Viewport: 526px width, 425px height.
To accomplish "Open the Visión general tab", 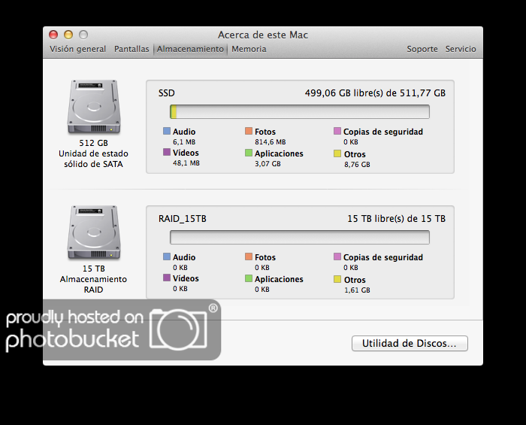I will [77, 49].
